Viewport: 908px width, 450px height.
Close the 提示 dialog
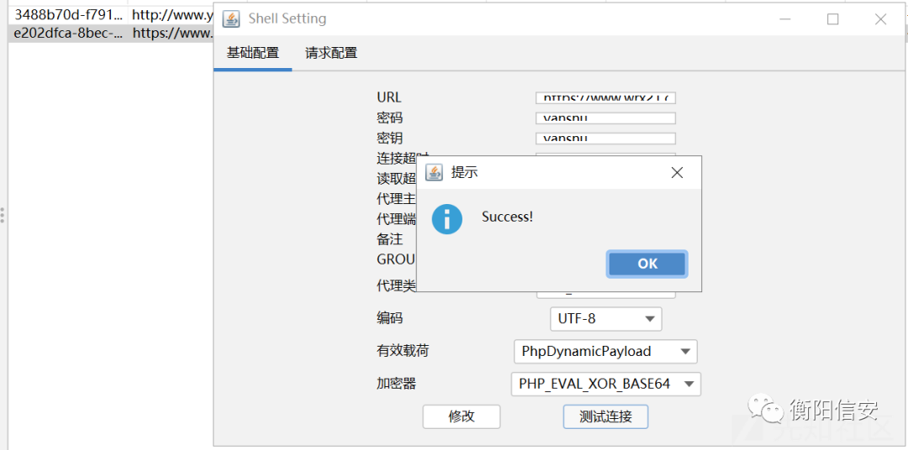[x=676, y=172]
